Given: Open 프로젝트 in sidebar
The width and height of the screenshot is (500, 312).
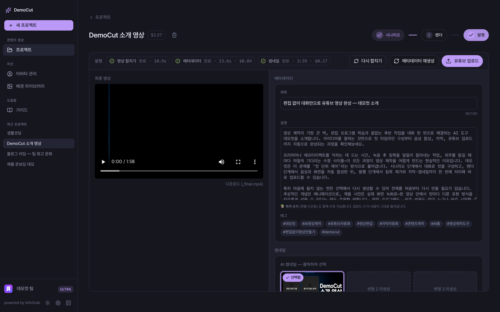Looking at the screenshot, I should tap(39, 50).
